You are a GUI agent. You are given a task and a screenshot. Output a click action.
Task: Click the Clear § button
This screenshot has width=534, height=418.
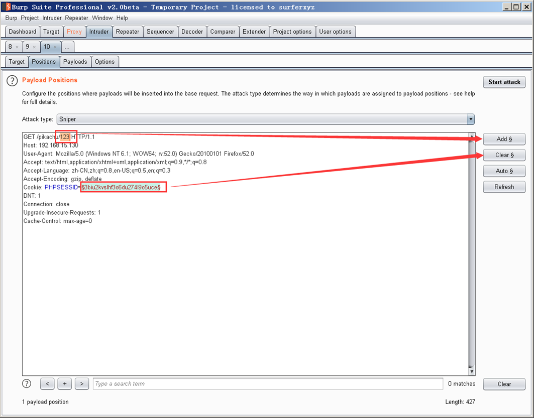[x=504, y=155]
